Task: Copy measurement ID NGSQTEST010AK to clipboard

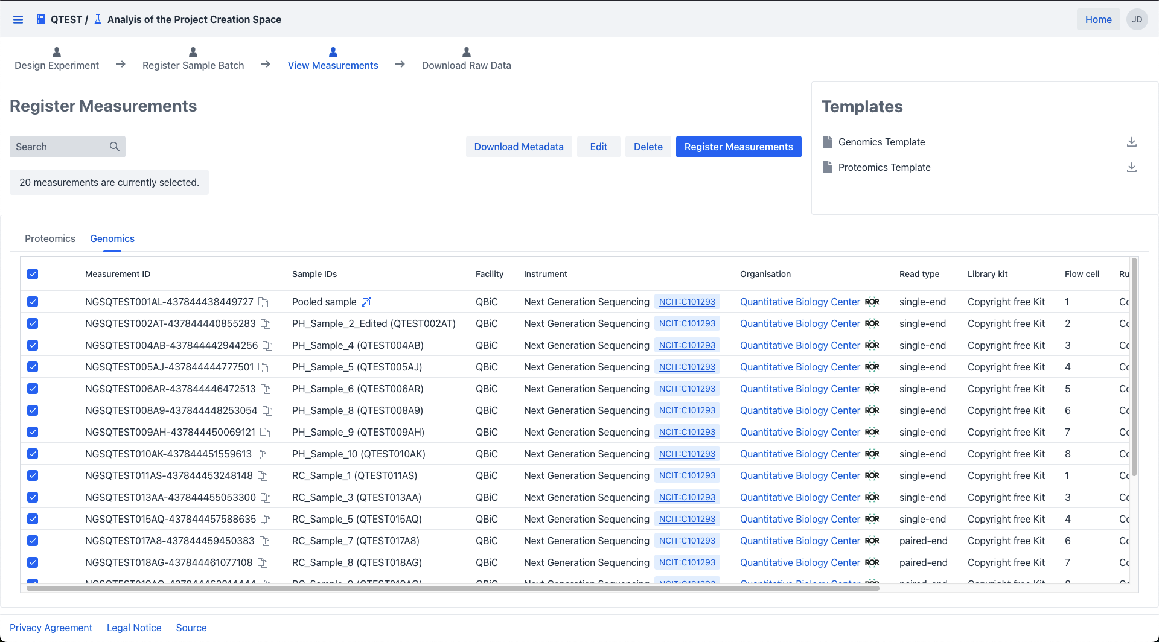Action: point(261,454)
